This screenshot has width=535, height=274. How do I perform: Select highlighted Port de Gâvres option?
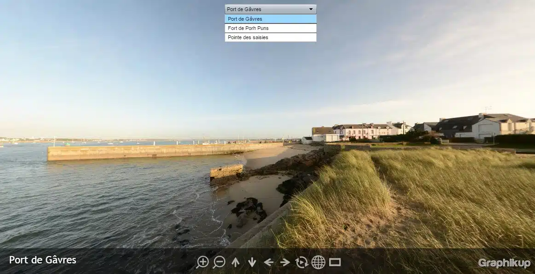click(x=270, y=19)
